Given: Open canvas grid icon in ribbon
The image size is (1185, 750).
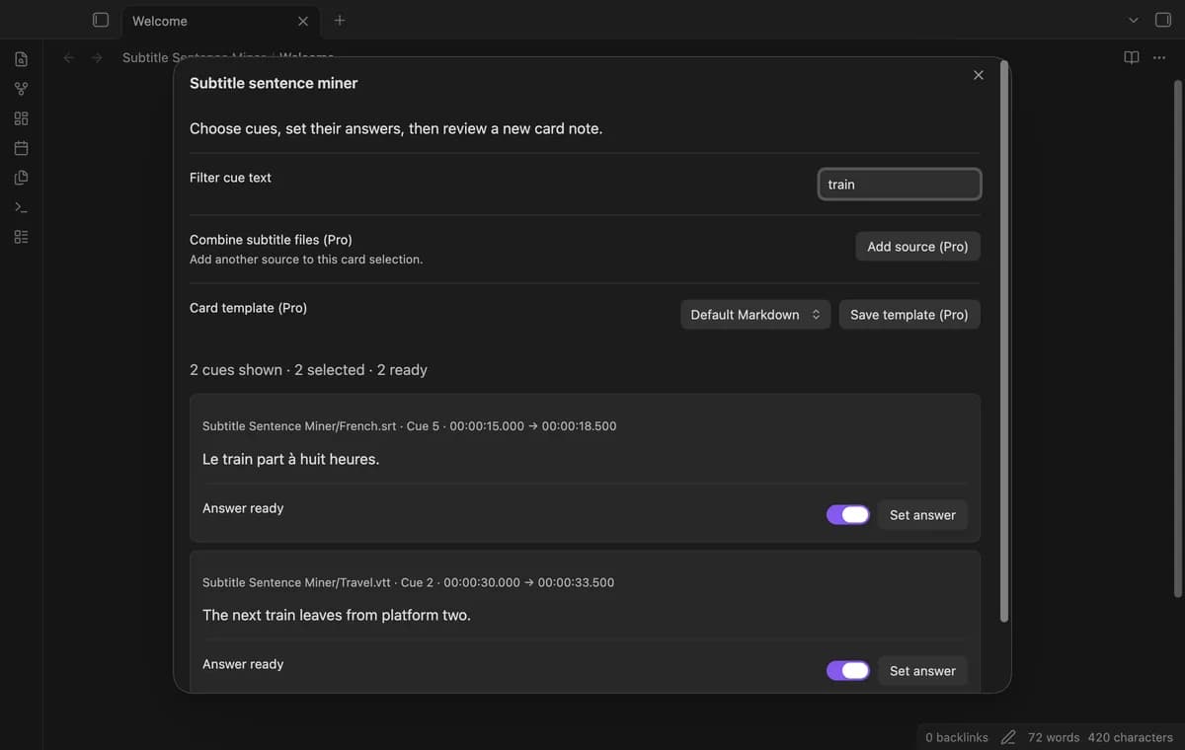Looking at the screenshot, I should (x=21, y=118).
